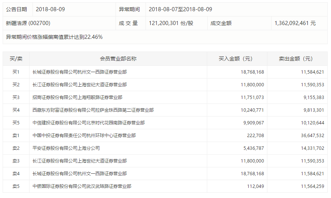Open 中信建投证券北京时代花园南路 branch

89,123
